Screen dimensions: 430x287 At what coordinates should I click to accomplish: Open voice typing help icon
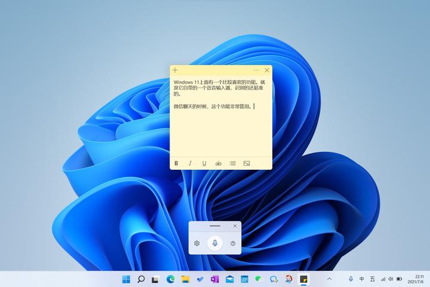[233, 243]
